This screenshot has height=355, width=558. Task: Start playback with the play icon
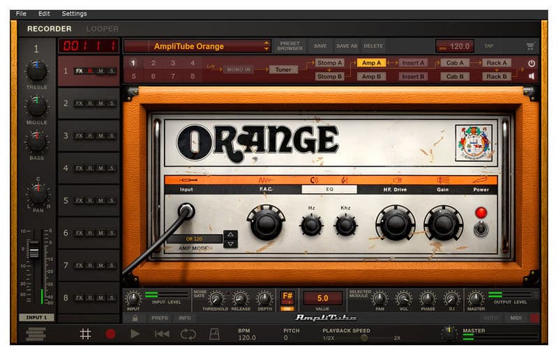[x=135, y=333]
